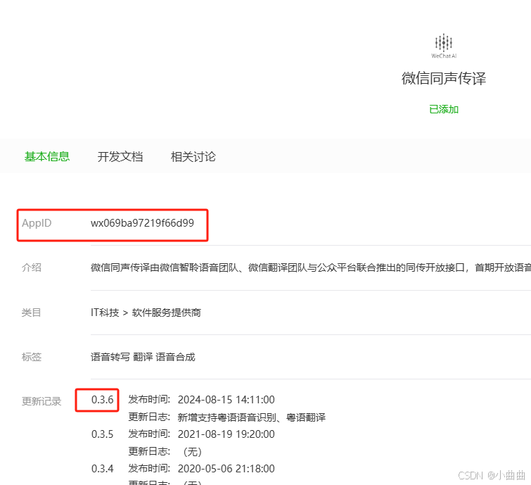Viewport: 531px width, 485px height.
Task: Open the 相关讨论 tab
Action: coord(193,156)
